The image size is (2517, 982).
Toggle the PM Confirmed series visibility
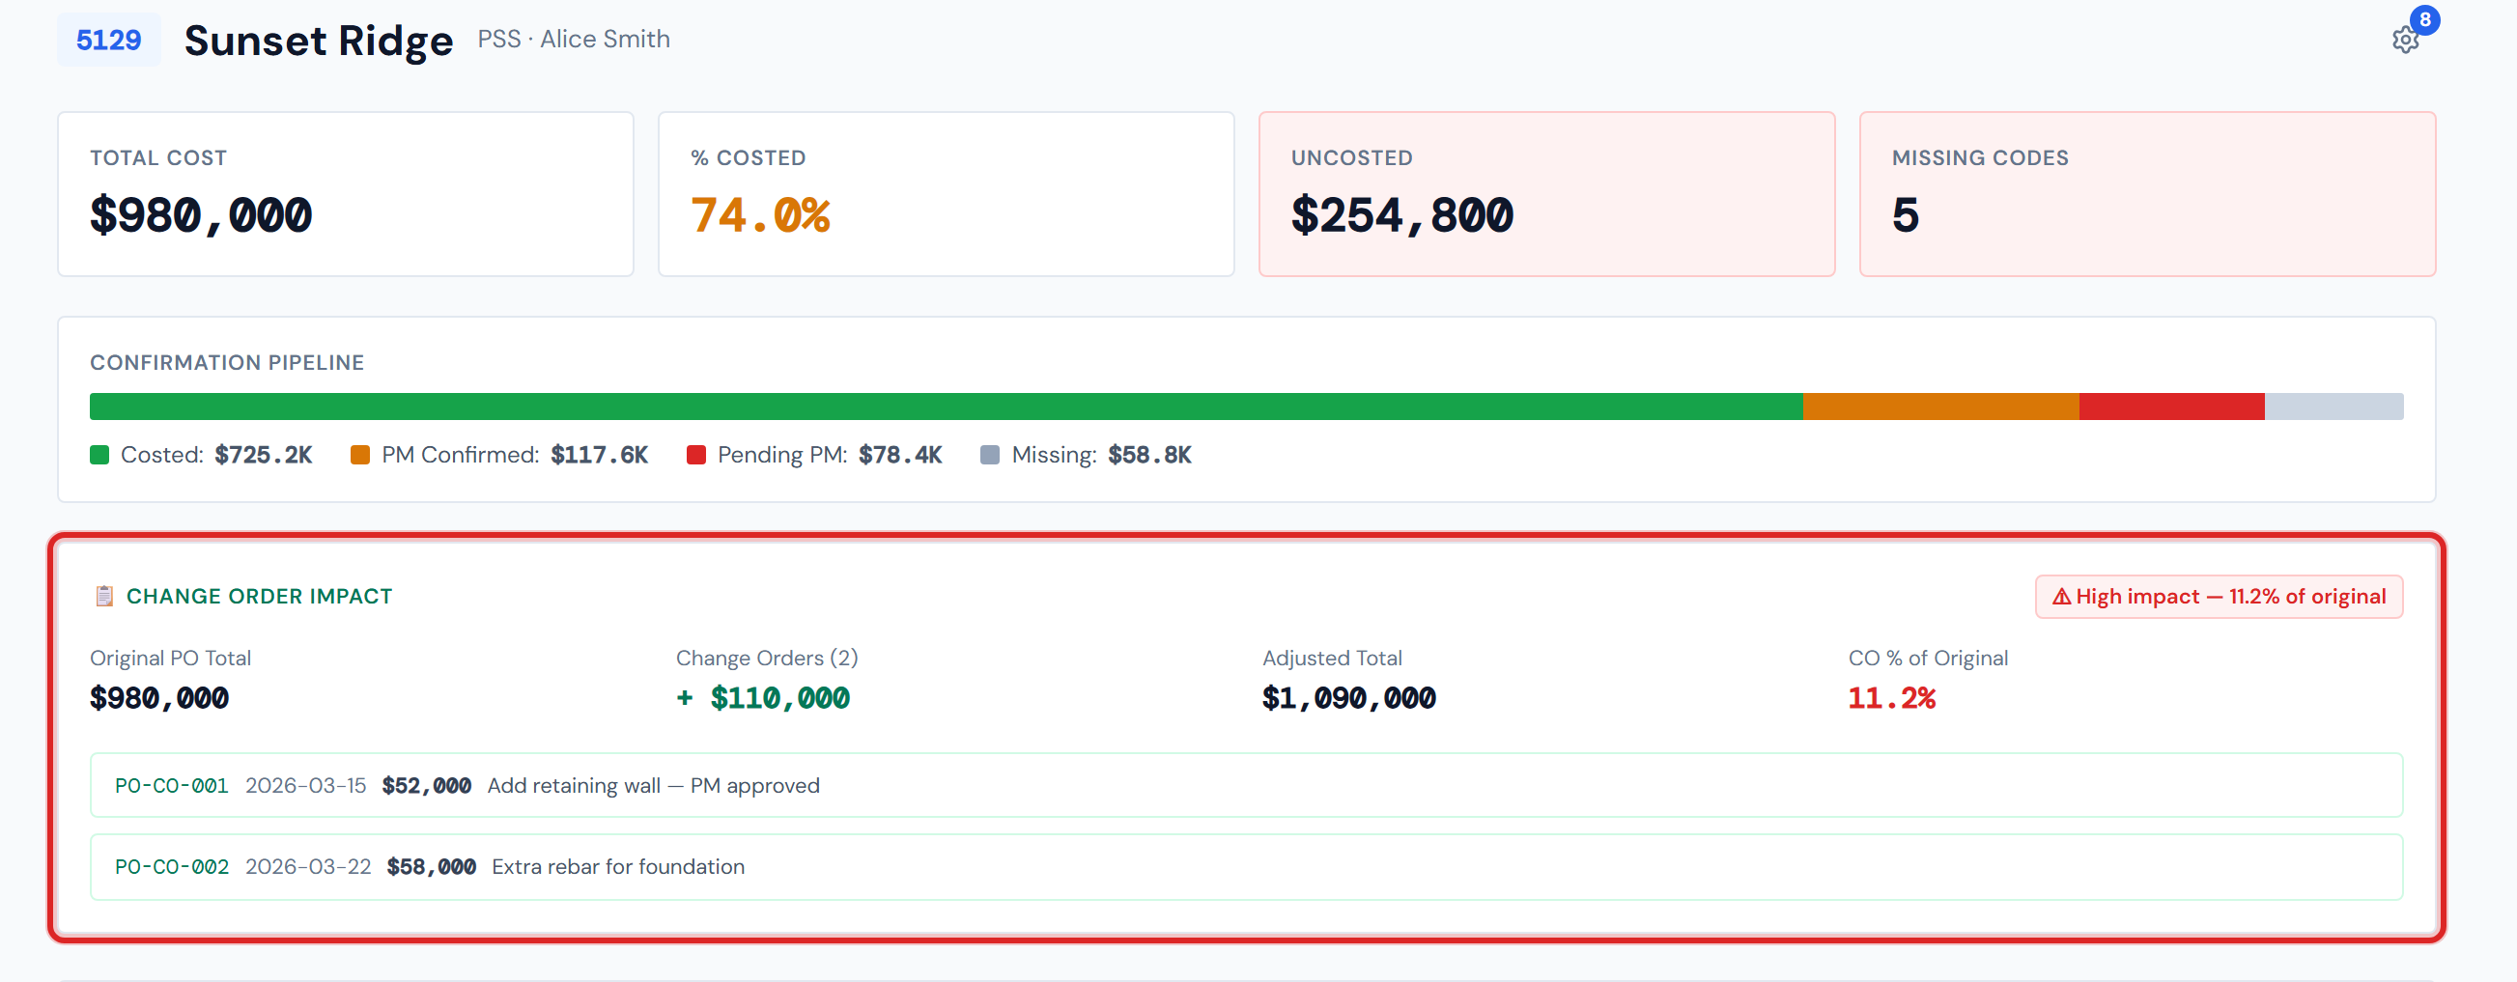[513, 455]
